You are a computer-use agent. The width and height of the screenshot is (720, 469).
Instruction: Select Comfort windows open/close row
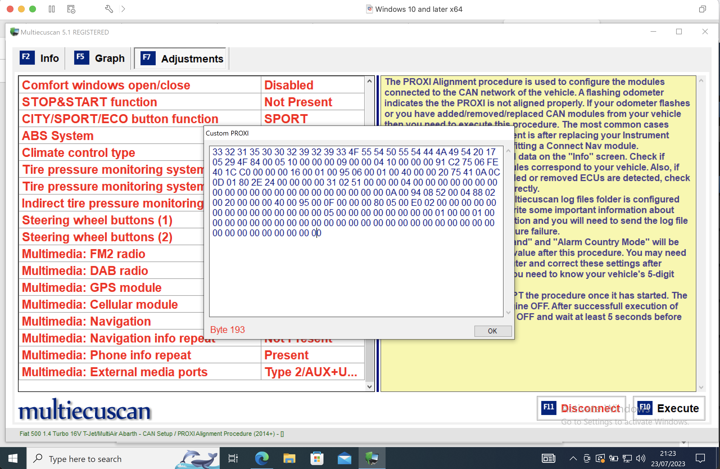point(139,85)
